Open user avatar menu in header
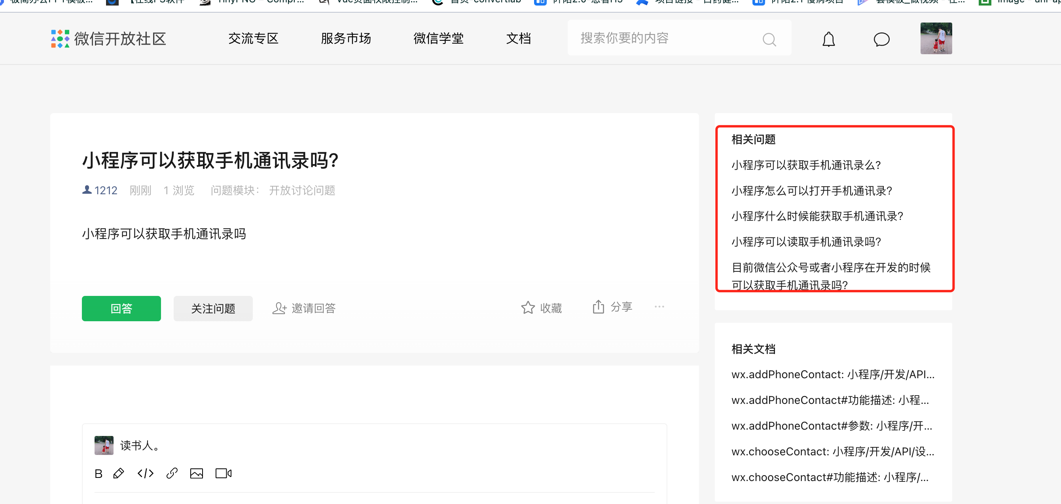The width and height of the screenshot is (1061, 504). (936, 38)
